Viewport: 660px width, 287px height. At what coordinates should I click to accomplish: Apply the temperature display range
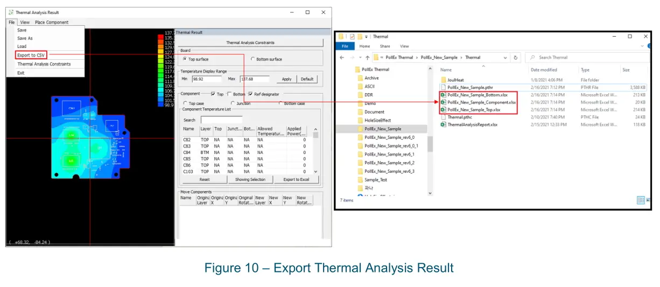coord(286,79)
